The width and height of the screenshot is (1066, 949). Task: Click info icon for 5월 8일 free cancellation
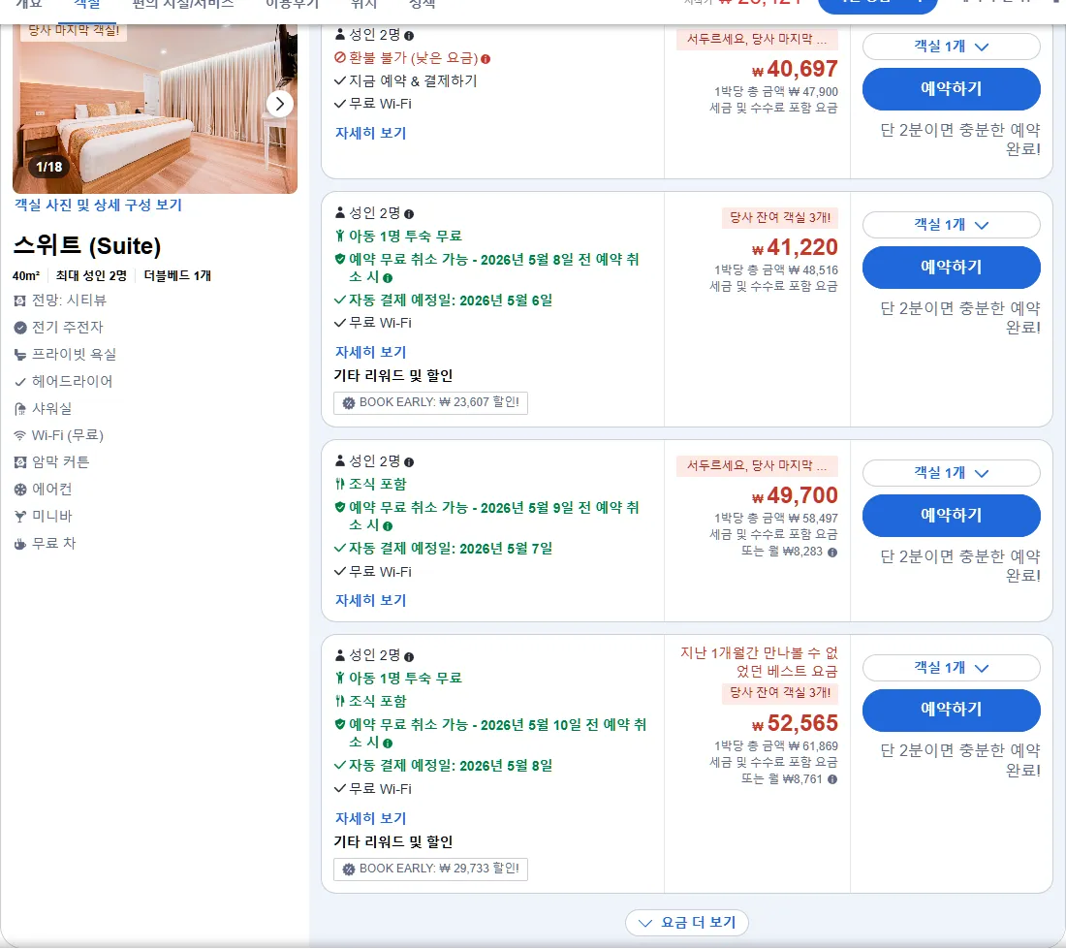388,278
